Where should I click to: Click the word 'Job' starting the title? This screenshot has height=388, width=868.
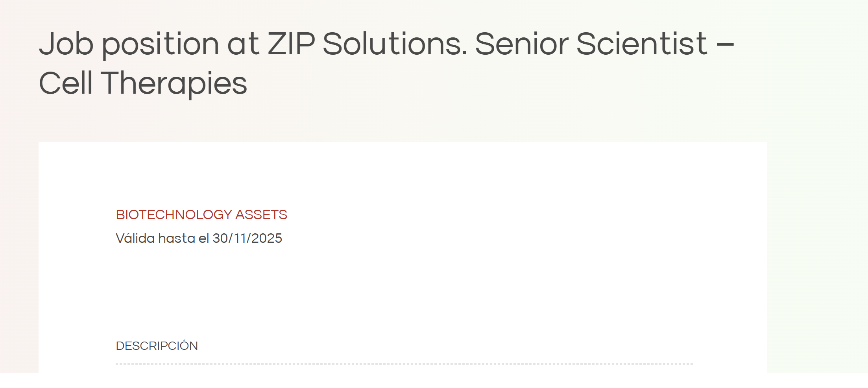point(66,43)
